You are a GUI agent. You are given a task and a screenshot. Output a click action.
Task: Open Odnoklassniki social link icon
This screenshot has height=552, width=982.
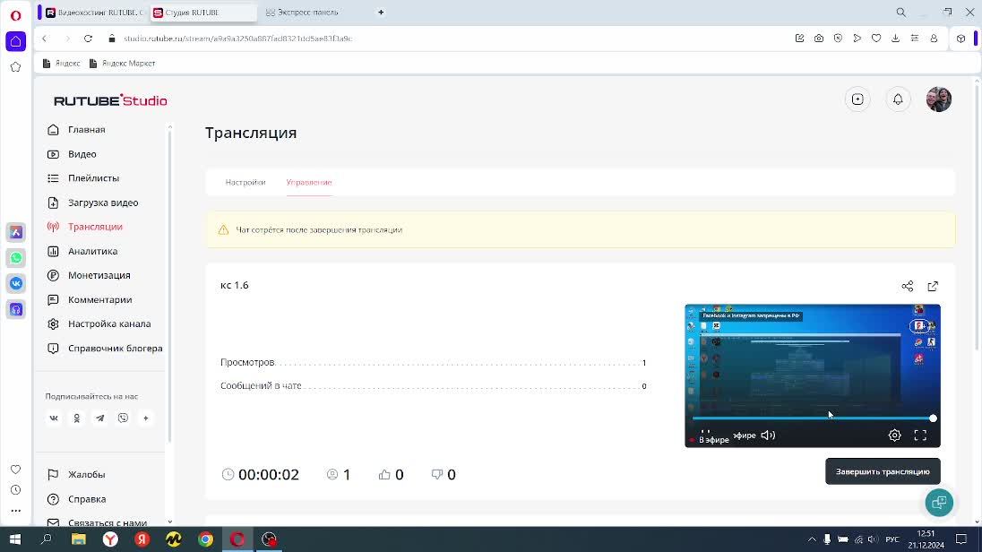tap(76, 418)
